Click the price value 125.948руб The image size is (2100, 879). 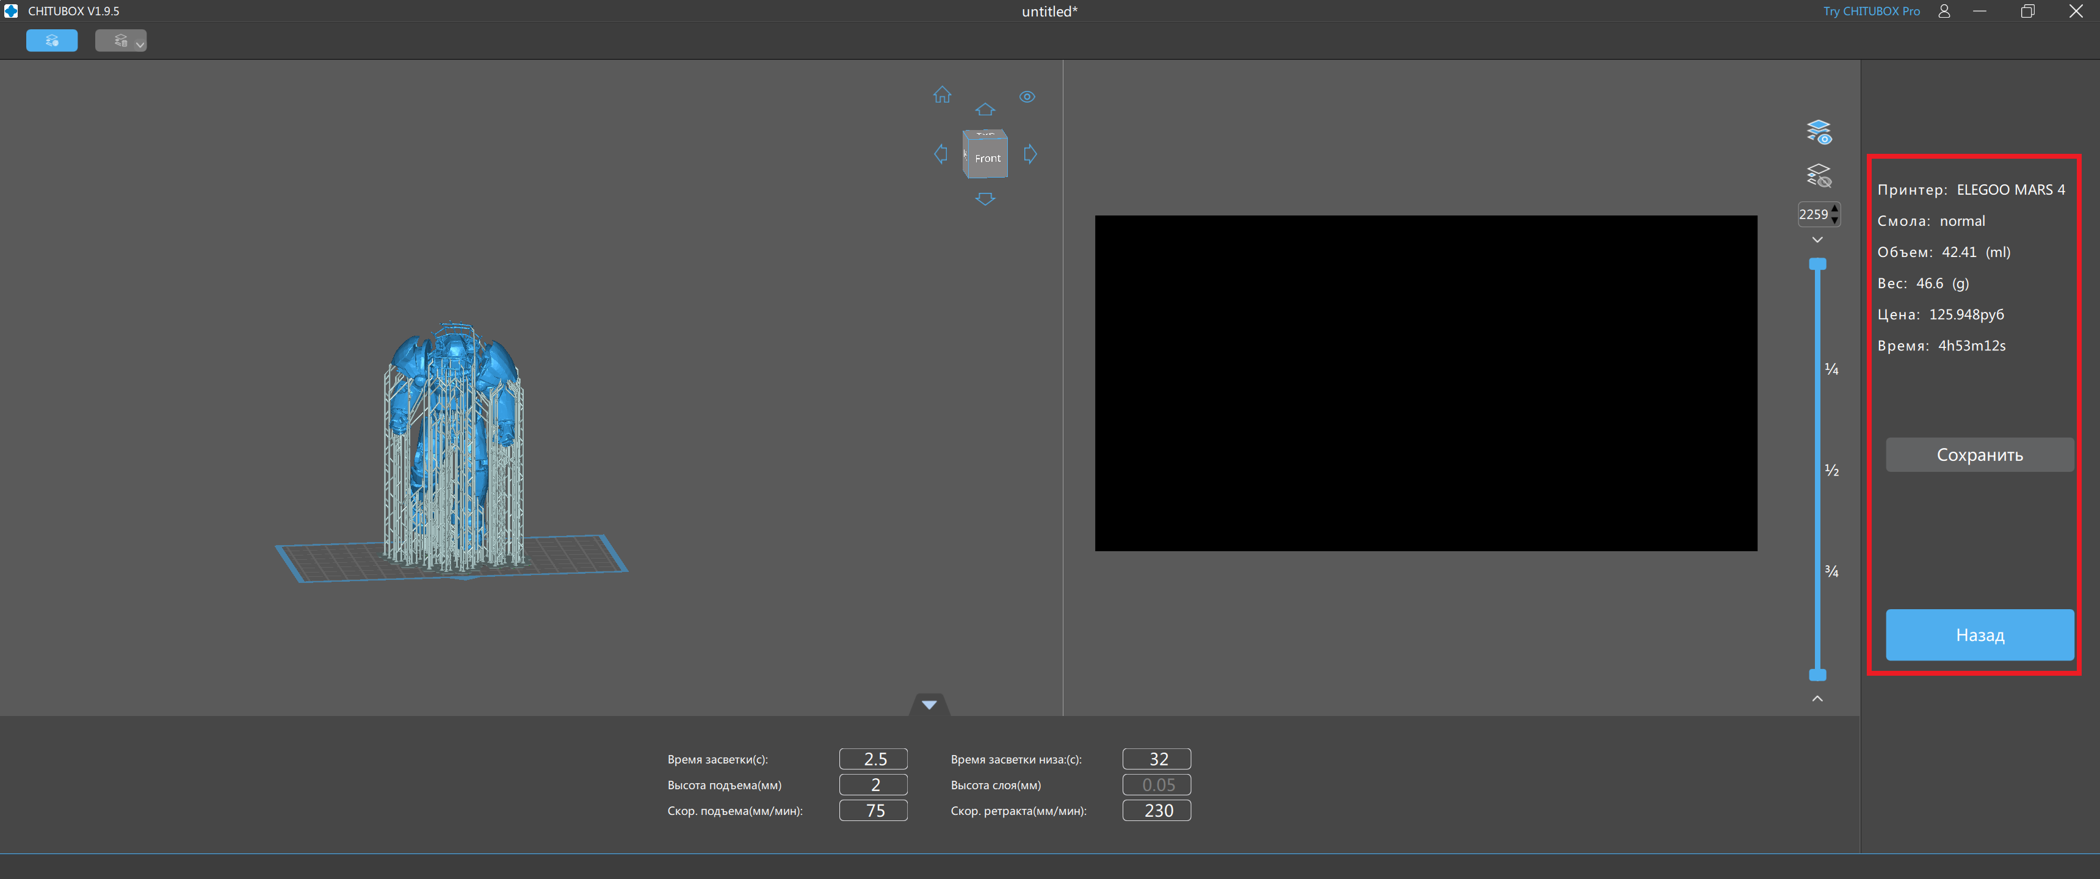pyautogui.click(x=1966, y=315)
